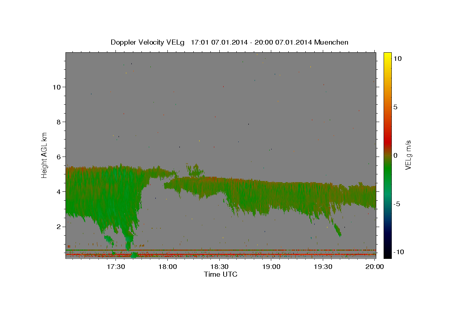Click the height tick label 4

[x=59, y=191]
